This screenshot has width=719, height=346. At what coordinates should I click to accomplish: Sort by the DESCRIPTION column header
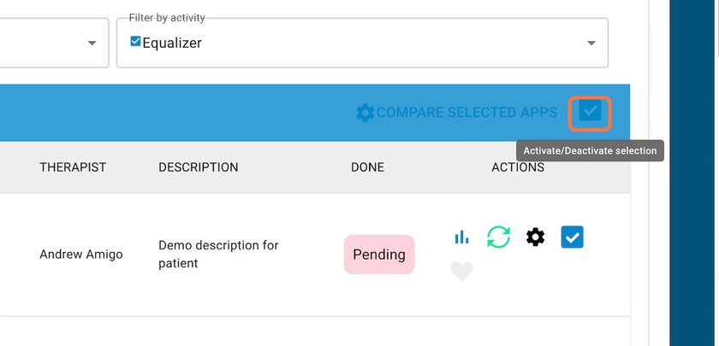(x=198, y=167)
